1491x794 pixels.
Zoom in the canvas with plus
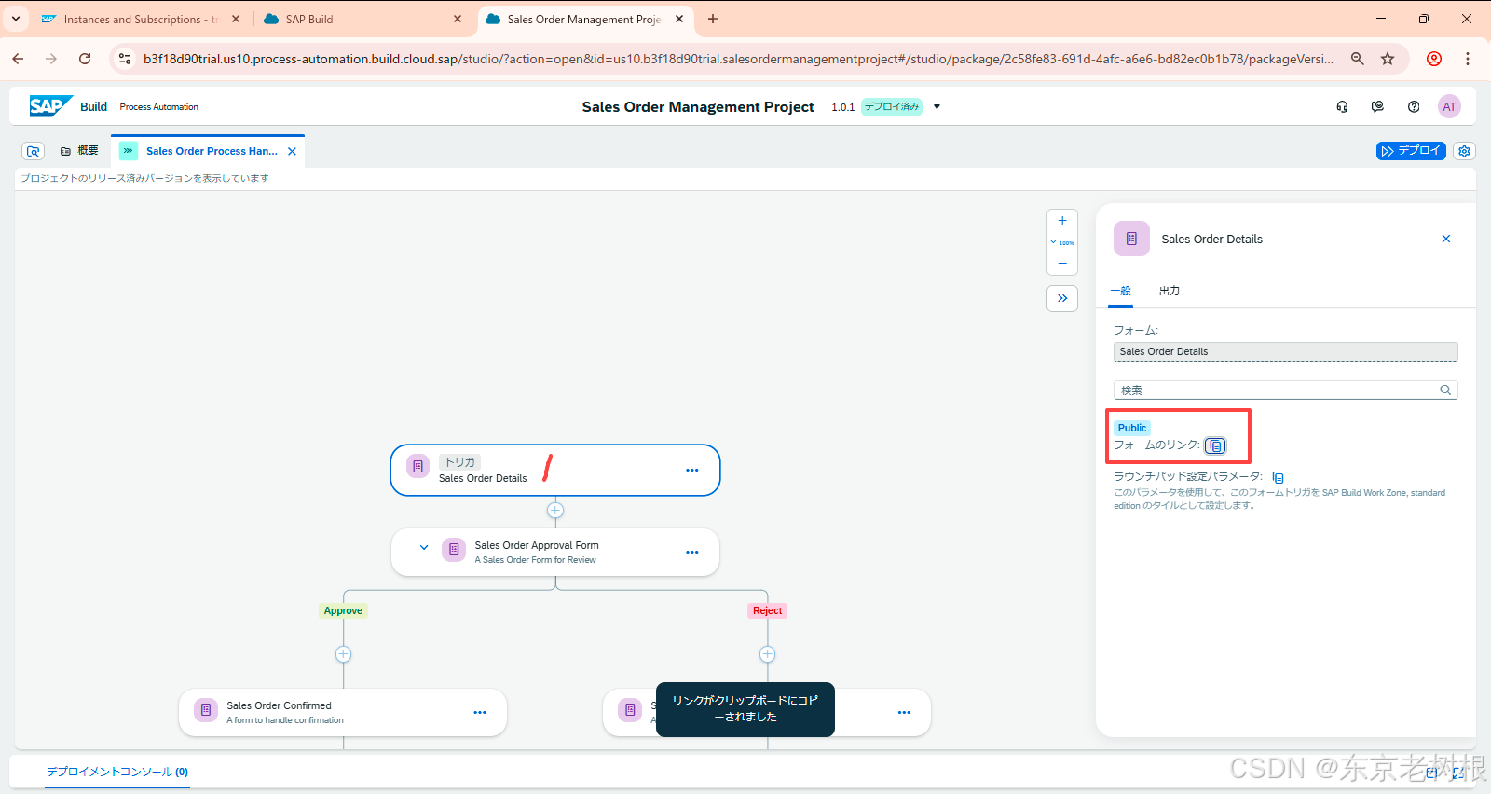click(1062, 221)
